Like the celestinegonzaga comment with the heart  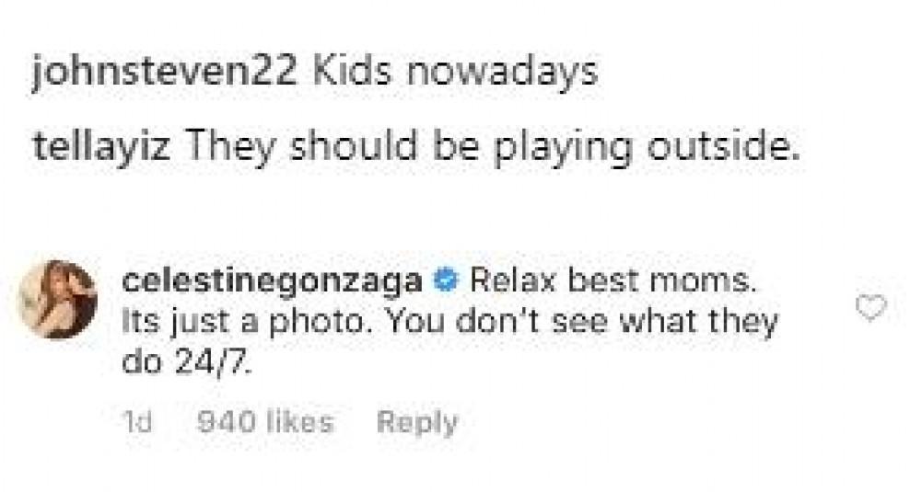tap(870, 309)
